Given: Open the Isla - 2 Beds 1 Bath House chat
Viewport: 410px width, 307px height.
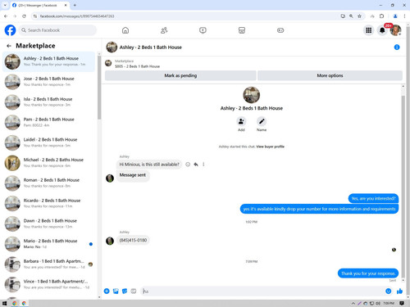Looking at the screenshot, I should (48, 102).
